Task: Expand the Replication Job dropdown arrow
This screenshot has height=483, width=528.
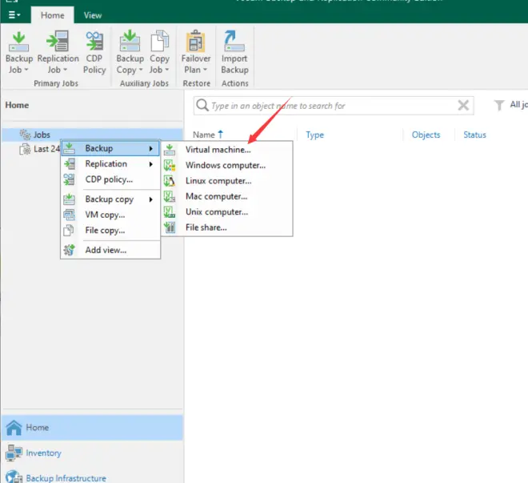Action: pyautogui.click(x=66, y=70)
